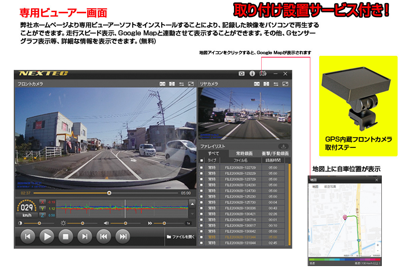Click the volume slider handle
Viewport: 404px width, 269px height.
click(125, 223)
